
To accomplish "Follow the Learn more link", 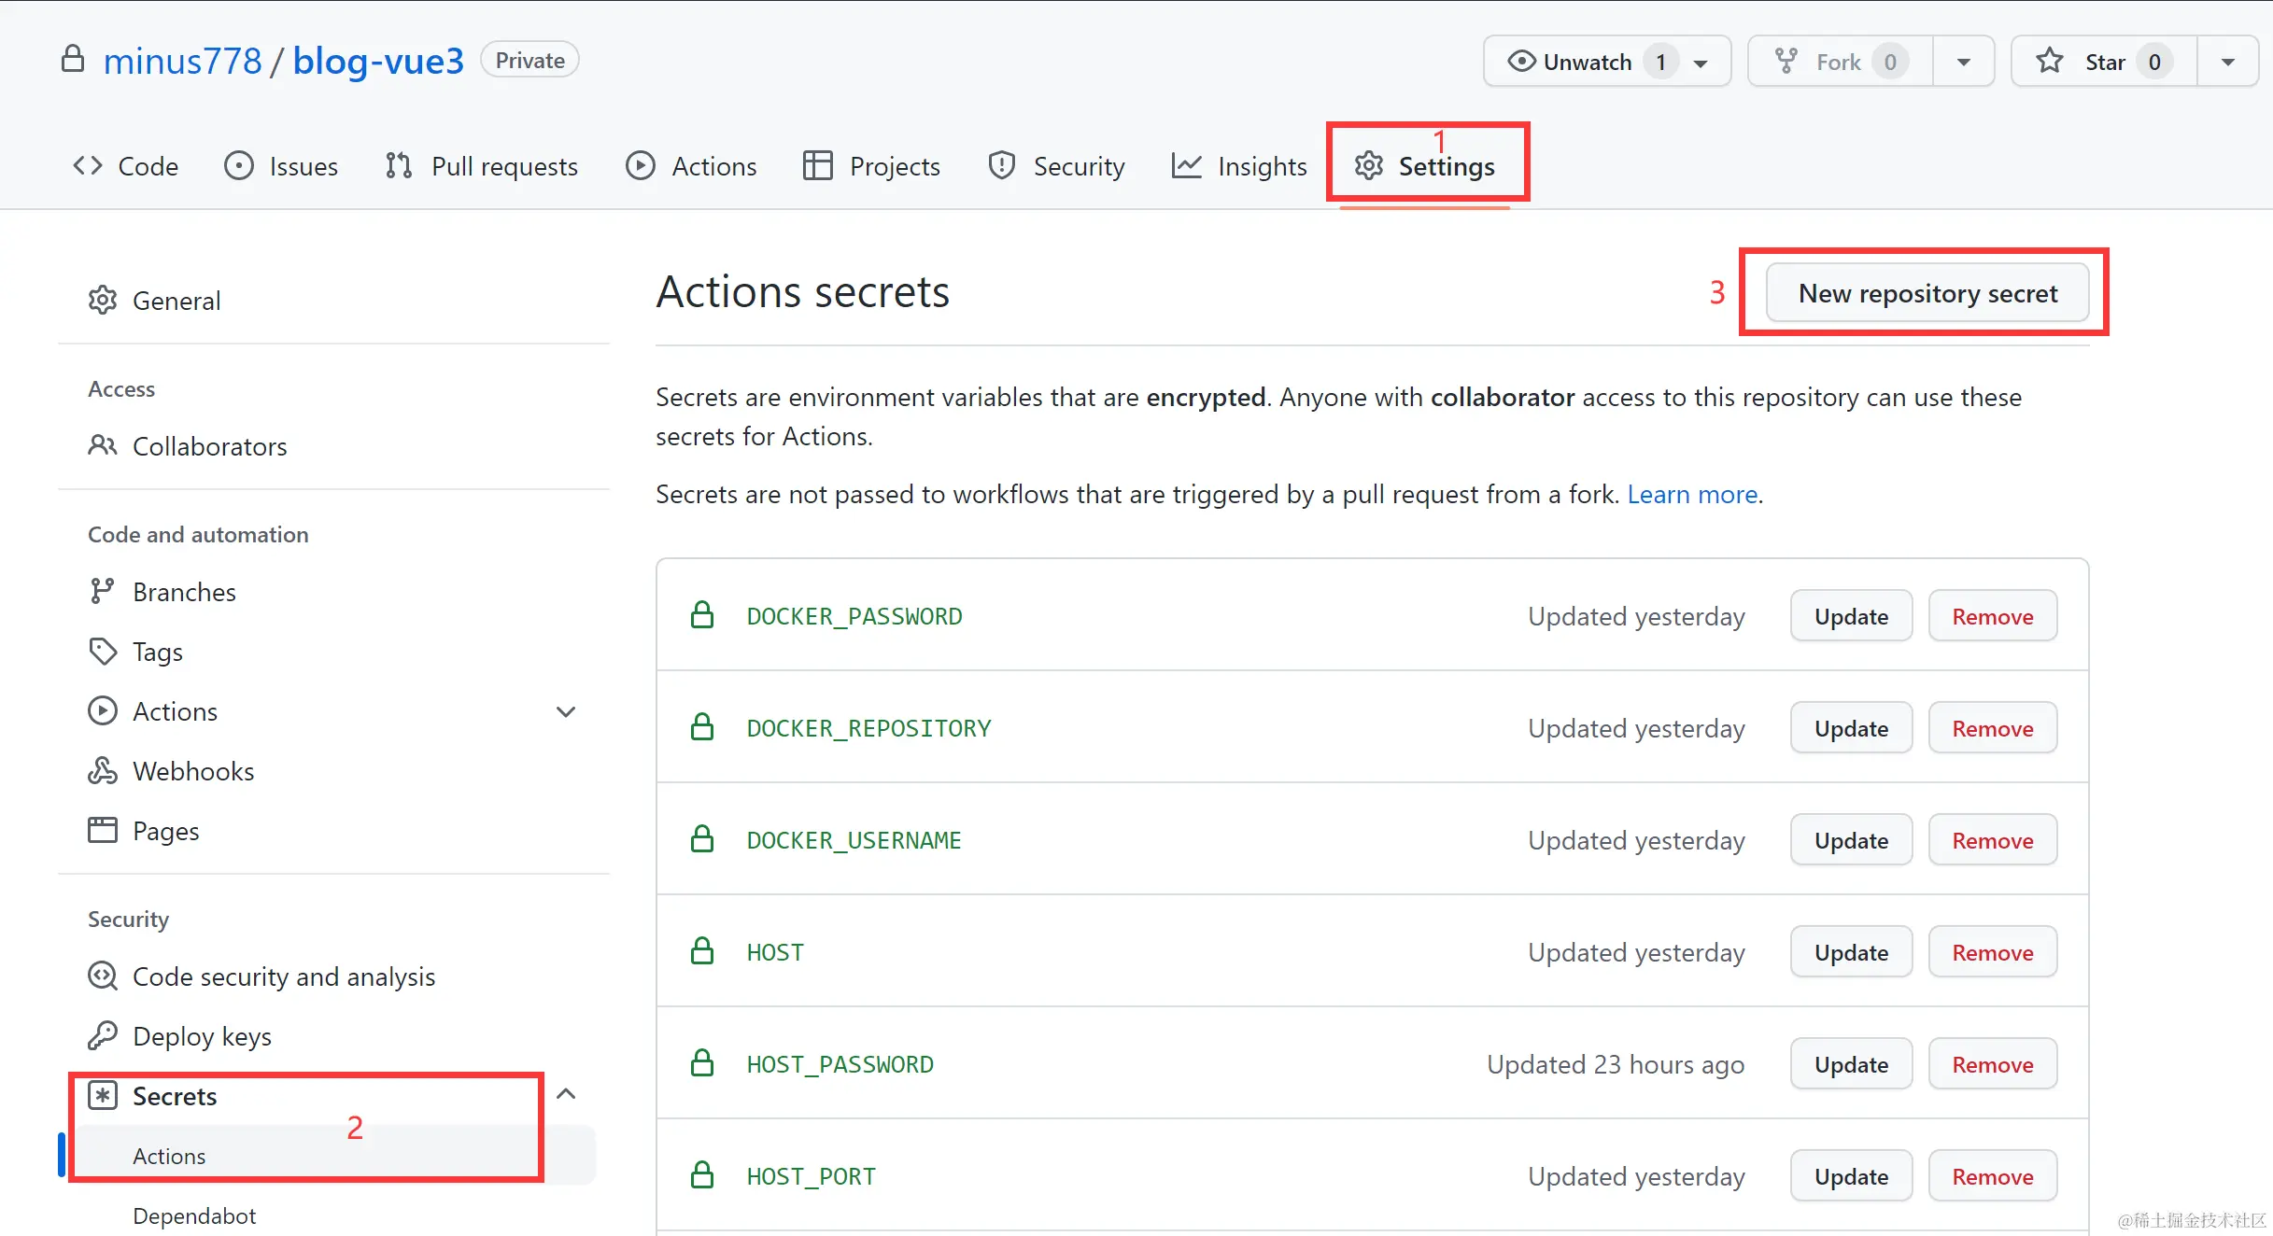I will point(1692,494).
